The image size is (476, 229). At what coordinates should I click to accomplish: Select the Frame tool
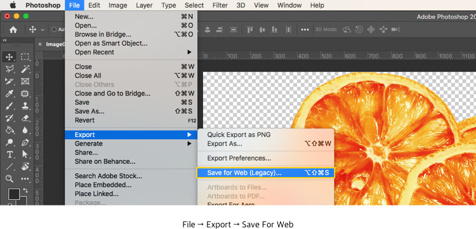25,82
